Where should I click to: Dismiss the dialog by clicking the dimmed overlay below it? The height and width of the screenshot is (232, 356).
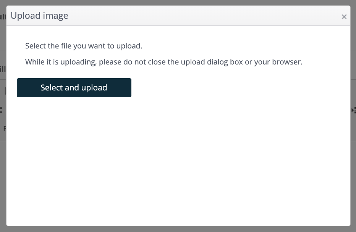(178, 229)
